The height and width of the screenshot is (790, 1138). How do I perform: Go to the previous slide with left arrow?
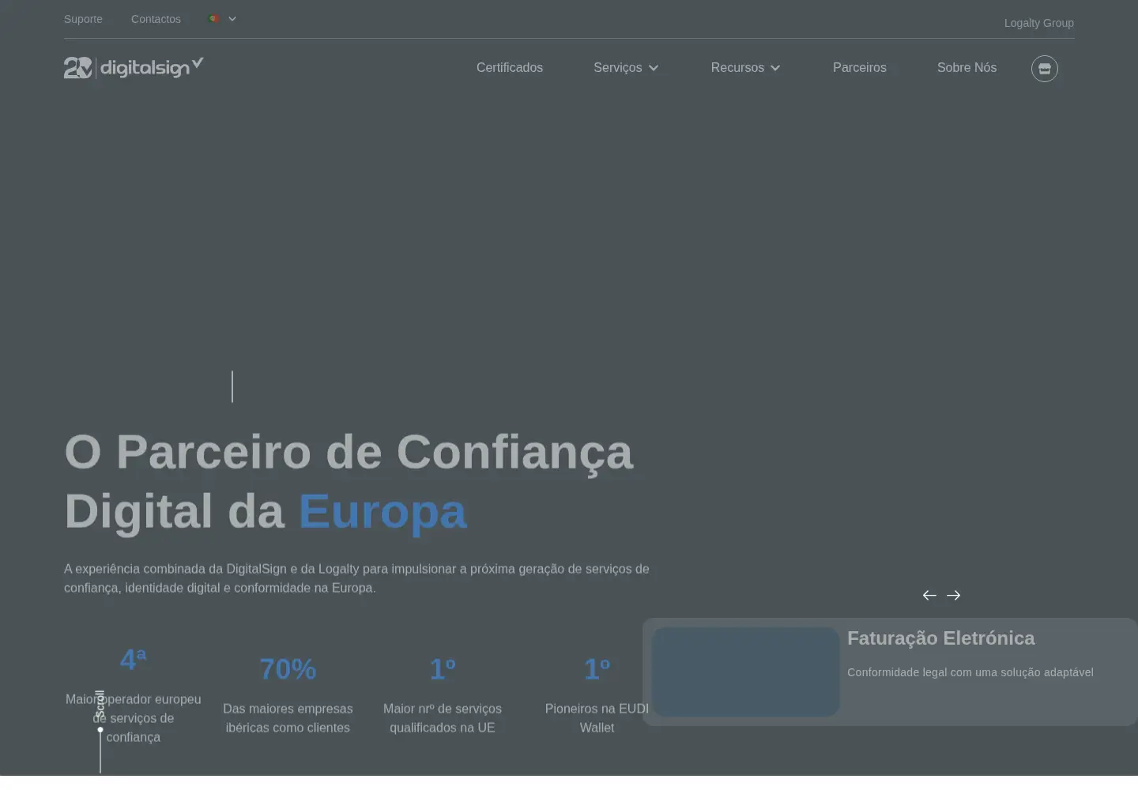click(929, 596)
